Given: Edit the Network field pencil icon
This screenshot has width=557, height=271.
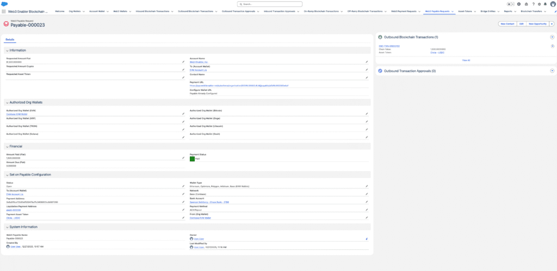Looking at the screenshot, I should point(367,194).
